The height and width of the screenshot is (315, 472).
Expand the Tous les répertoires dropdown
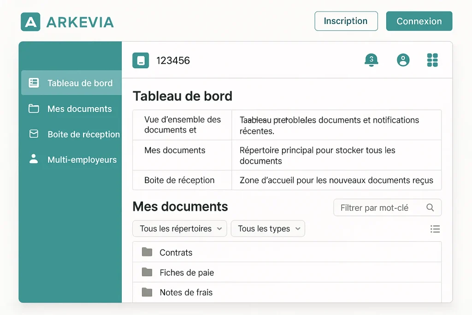179,229
